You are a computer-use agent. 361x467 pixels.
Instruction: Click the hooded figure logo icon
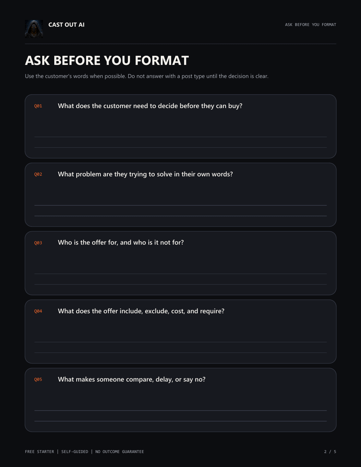[34, 29]
